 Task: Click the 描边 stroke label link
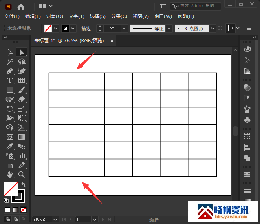[x=88, y=28]
